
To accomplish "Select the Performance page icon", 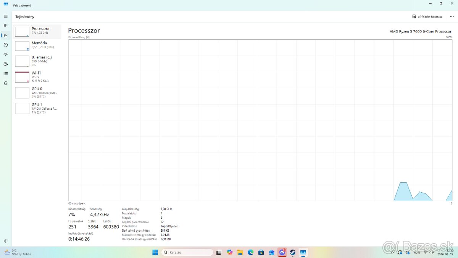I will click(5, 36).
